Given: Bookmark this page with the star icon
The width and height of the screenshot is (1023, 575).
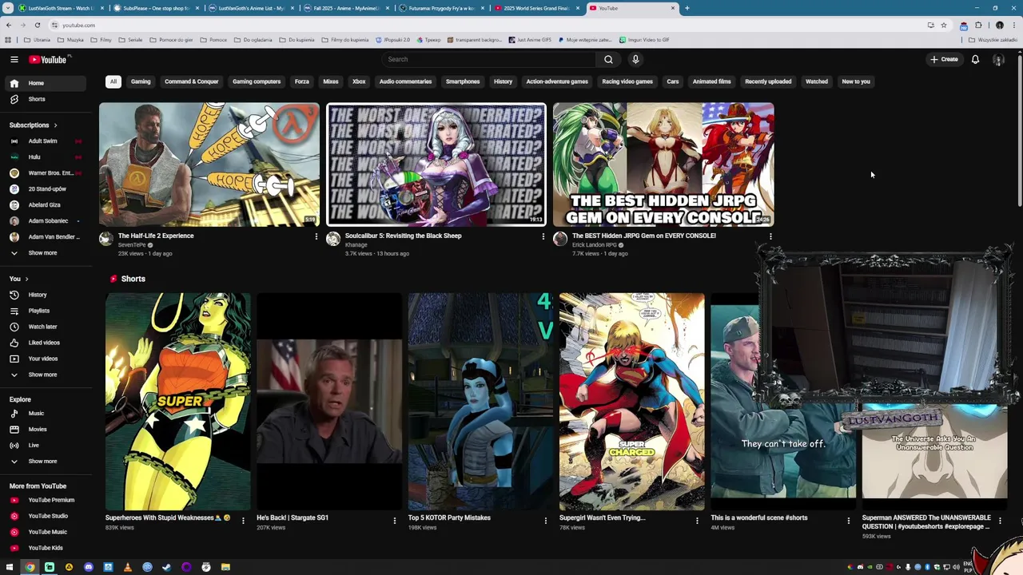Looking at the screenshot, I should coord(943,25).
